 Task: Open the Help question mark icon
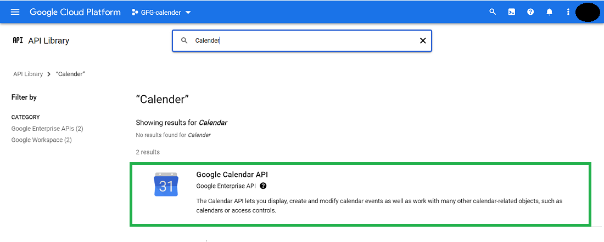[530, 12]
